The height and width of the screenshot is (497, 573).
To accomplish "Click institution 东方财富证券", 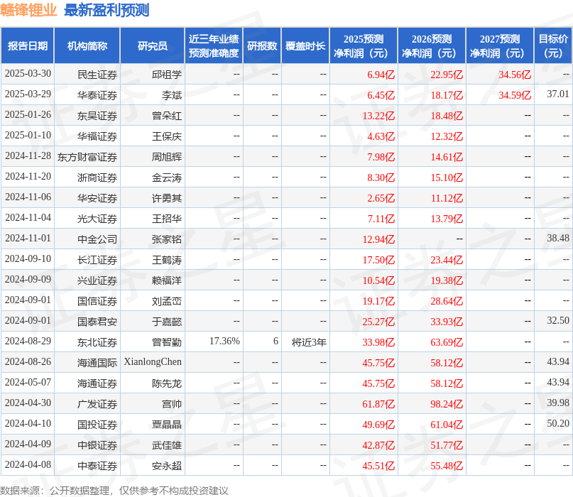I will 87,157.
